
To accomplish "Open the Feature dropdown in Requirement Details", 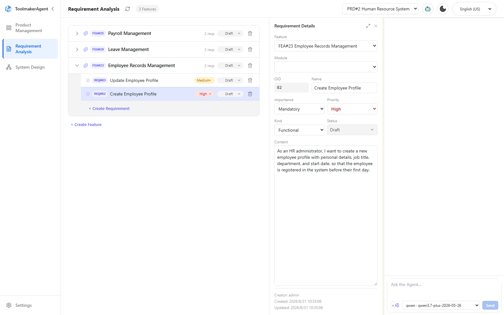I will coord(326,46).
